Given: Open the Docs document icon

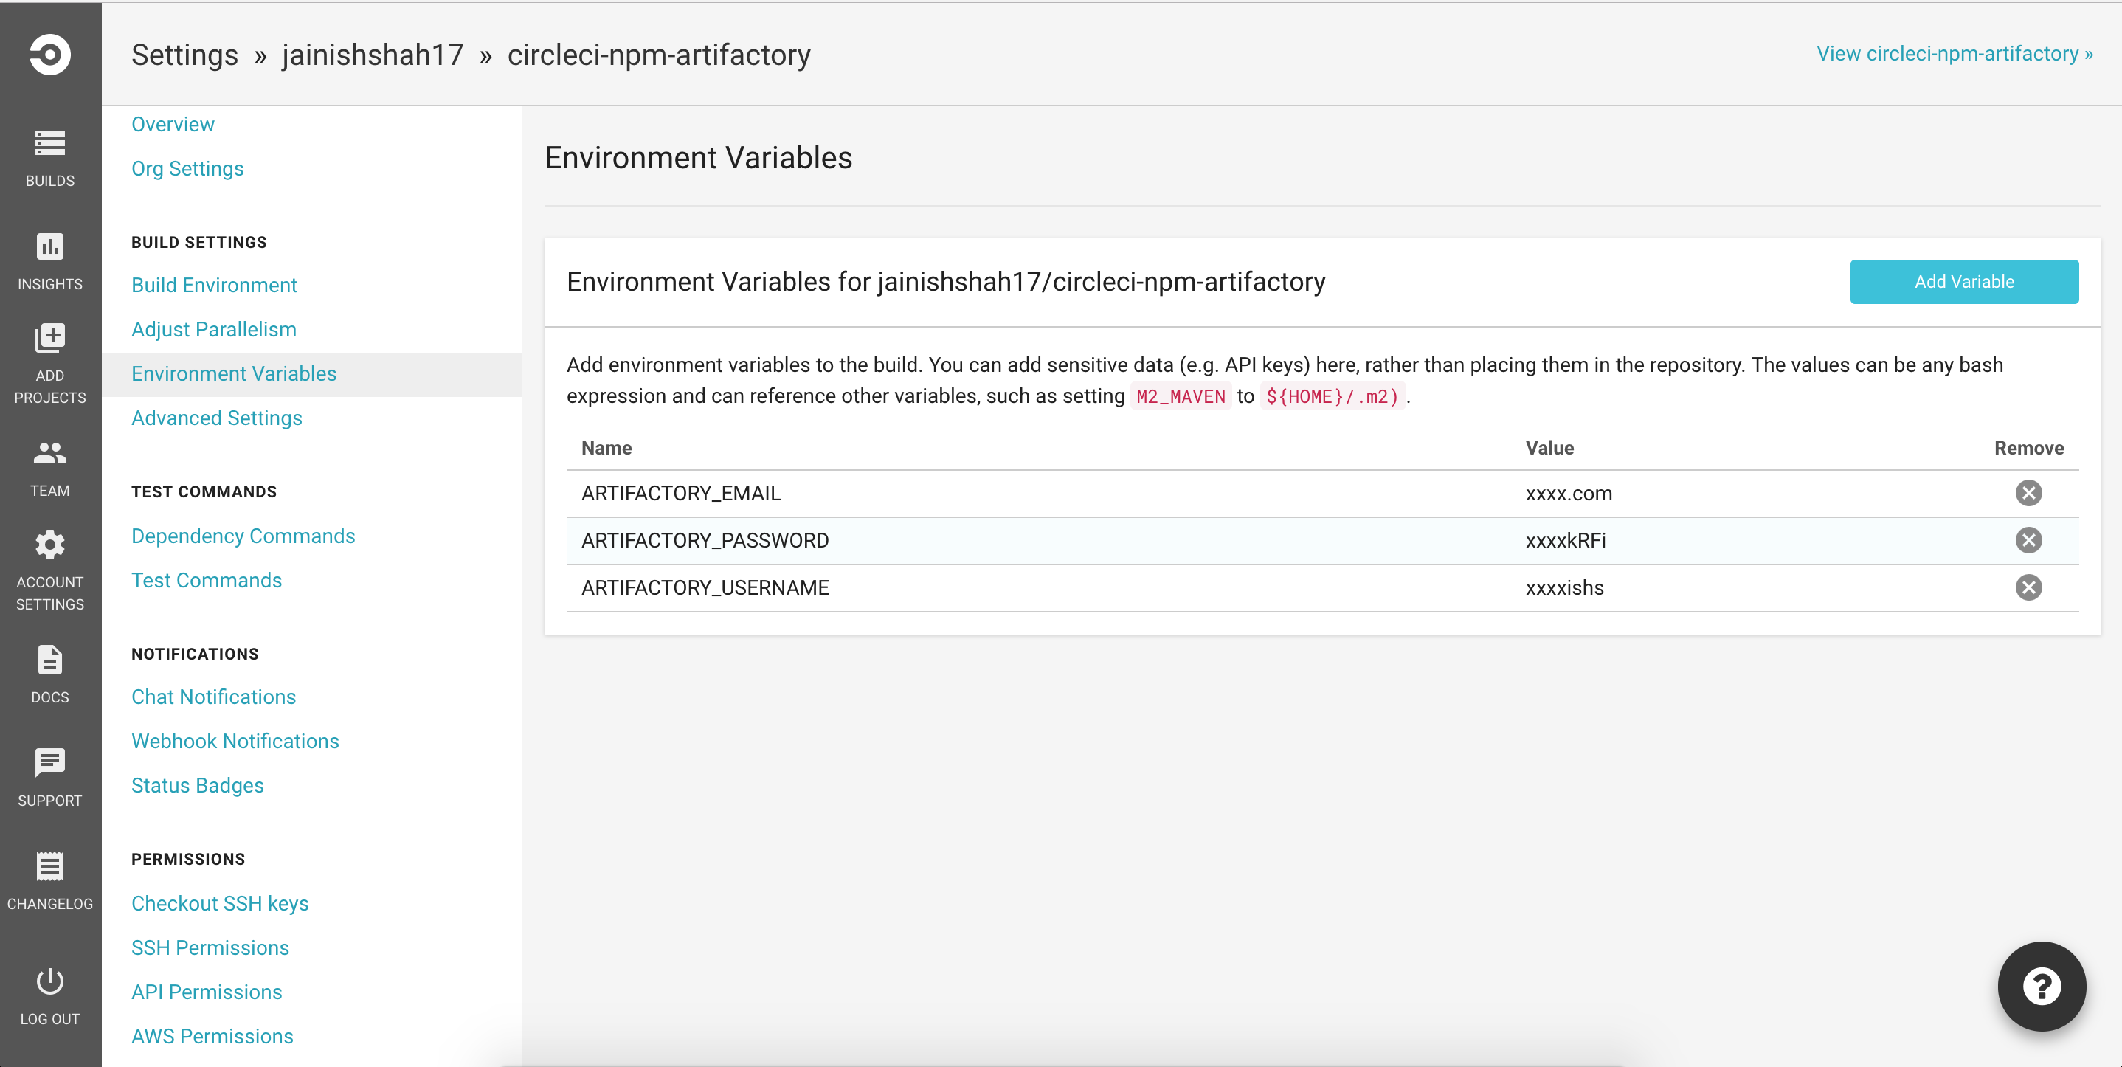Looking at the screenshot, I should (x=49, y=660).
